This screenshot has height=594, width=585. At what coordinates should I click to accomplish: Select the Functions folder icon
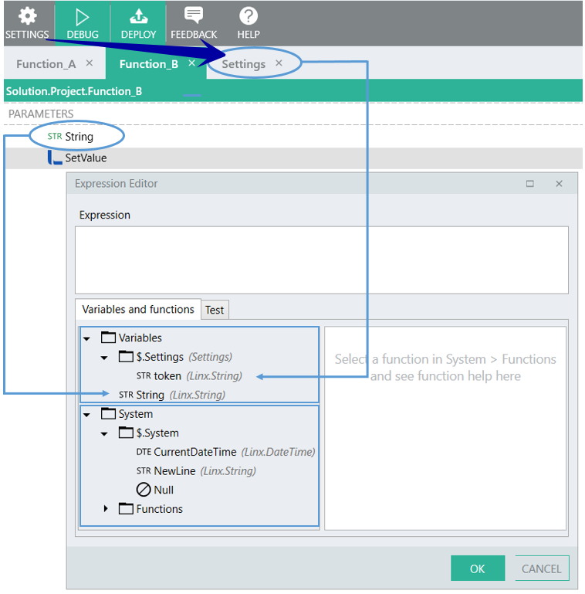point(126,508)
